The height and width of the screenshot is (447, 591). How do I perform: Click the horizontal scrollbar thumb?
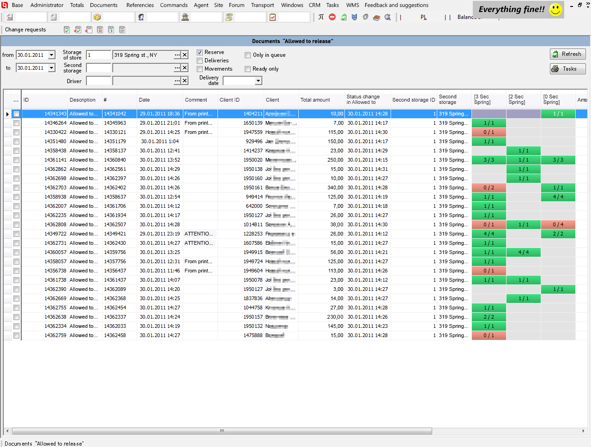click(x=222, y=431)
